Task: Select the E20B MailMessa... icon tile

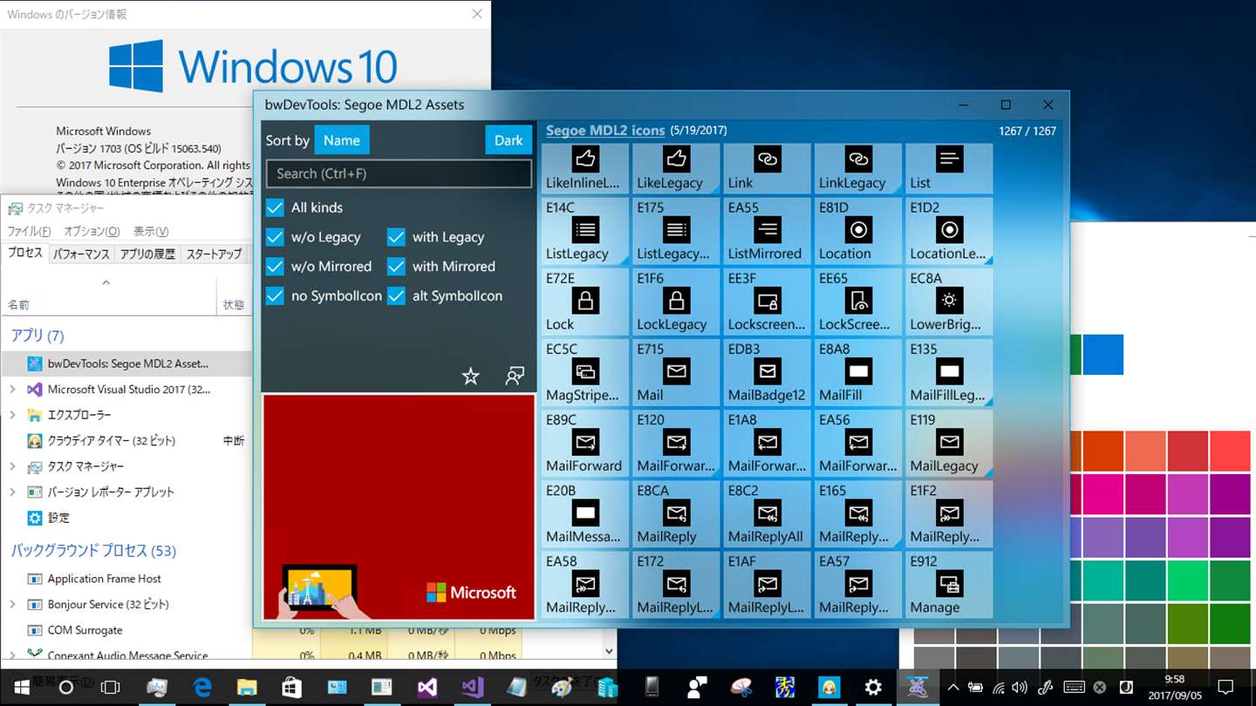Action: coord(584,514)
